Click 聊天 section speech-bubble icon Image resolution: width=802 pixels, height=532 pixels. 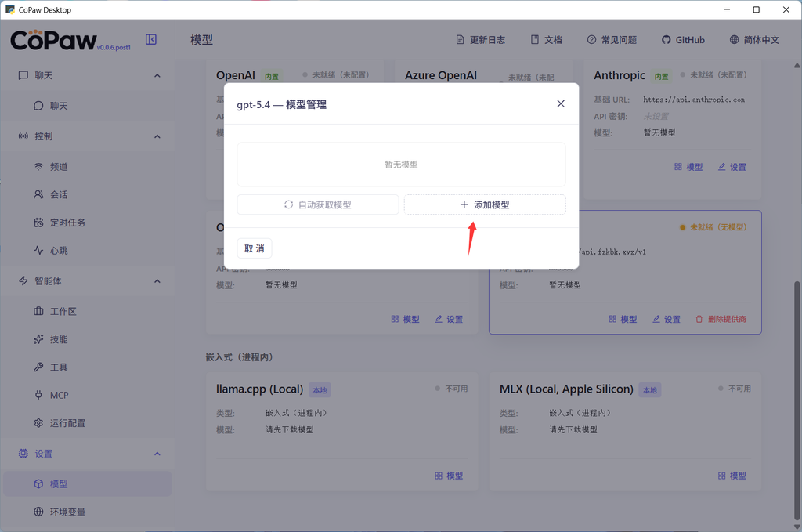23,76
